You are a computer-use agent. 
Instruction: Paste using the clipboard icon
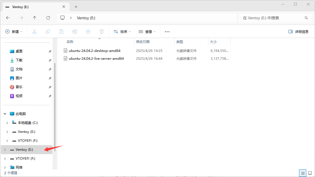[x=61, y=32]
